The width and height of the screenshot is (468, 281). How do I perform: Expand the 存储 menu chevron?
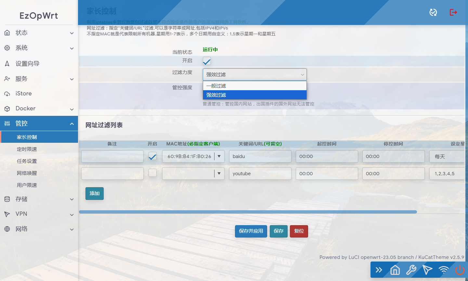[x=72, y=199]
